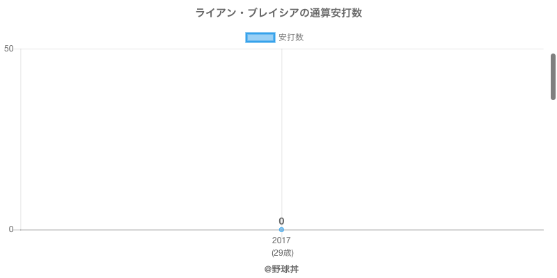Click the 2017 x-axis label
This screenshot has height=278, width=557.
coord(281,240)
